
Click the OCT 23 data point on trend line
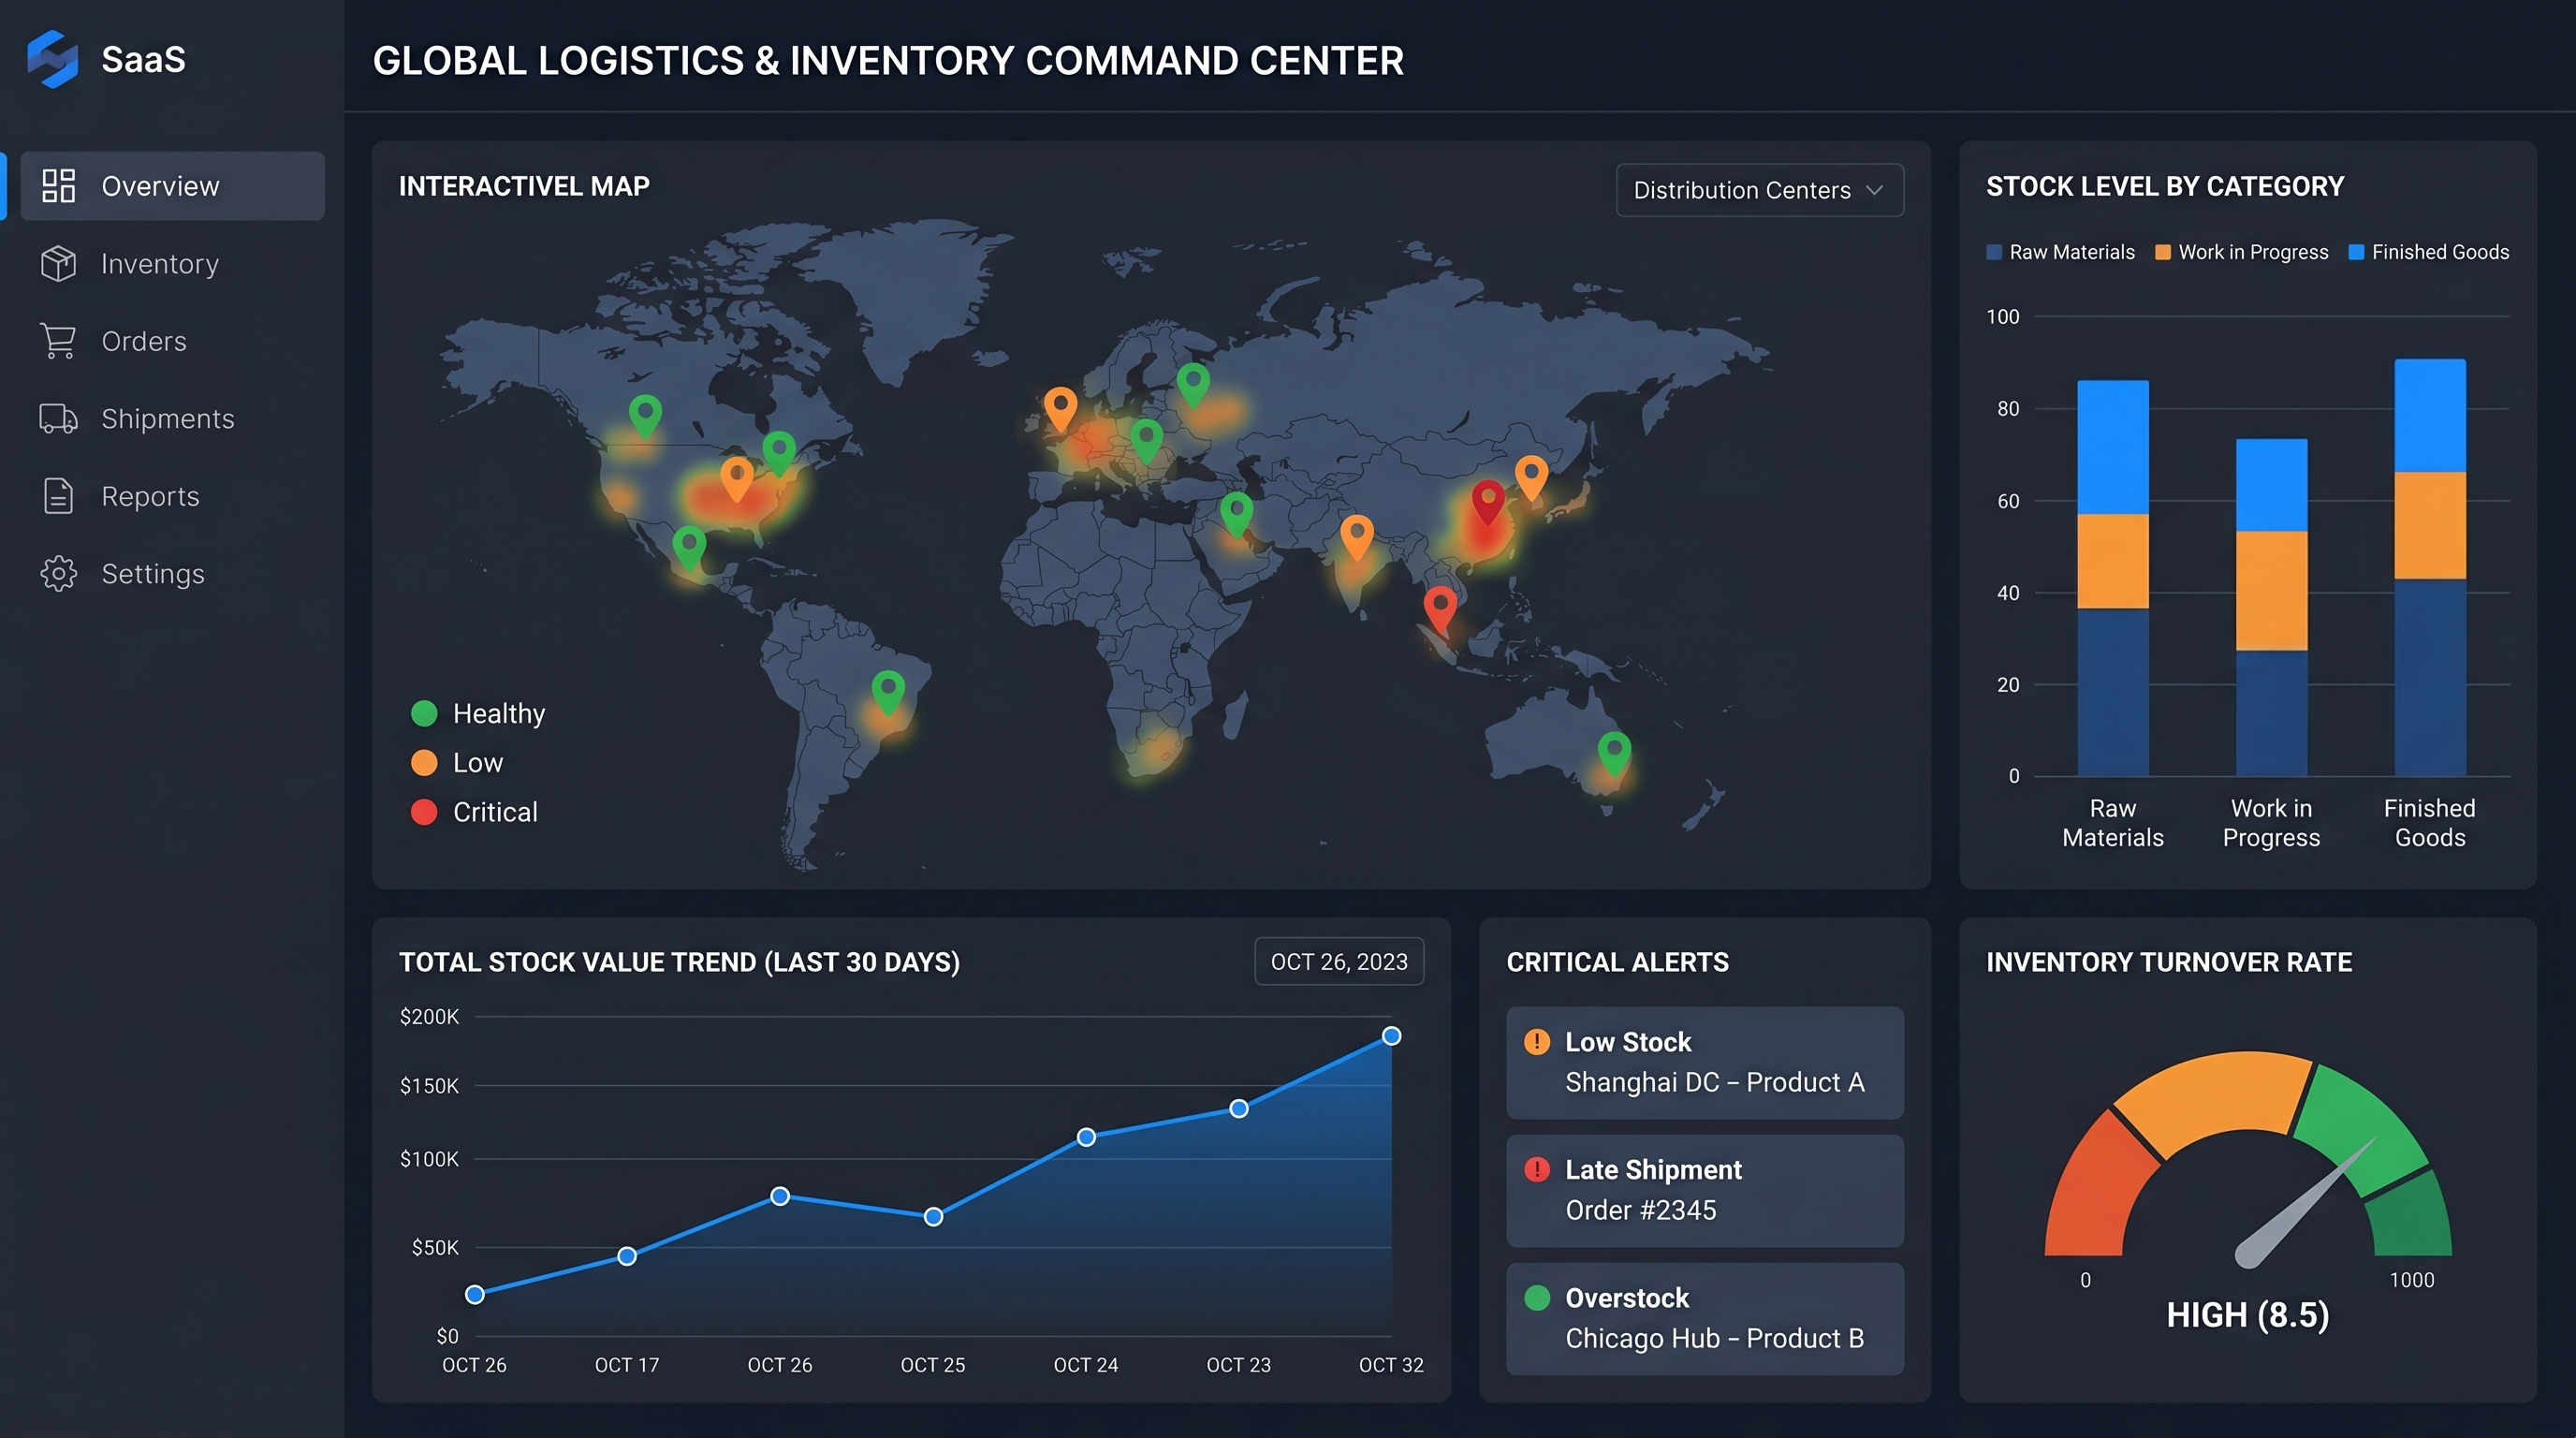point(1238,1108)
